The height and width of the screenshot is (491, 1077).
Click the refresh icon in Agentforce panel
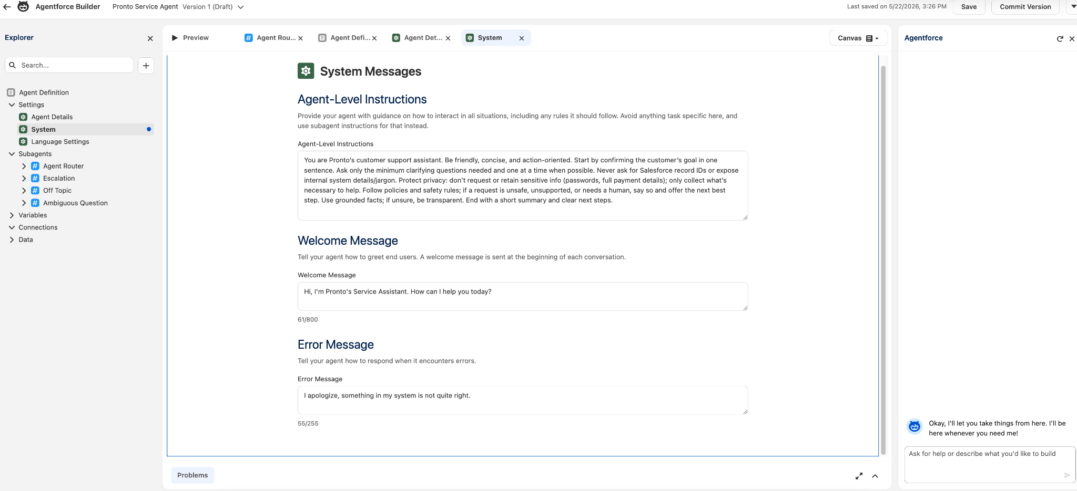point(1060,38)
